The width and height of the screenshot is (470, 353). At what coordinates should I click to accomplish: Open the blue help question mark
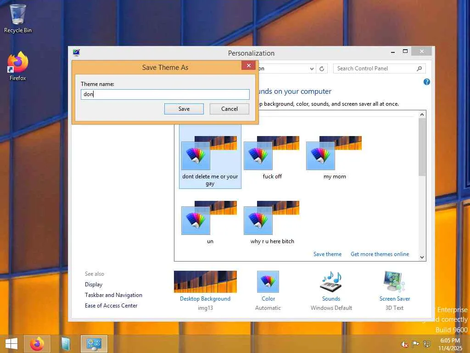point(427,82)
